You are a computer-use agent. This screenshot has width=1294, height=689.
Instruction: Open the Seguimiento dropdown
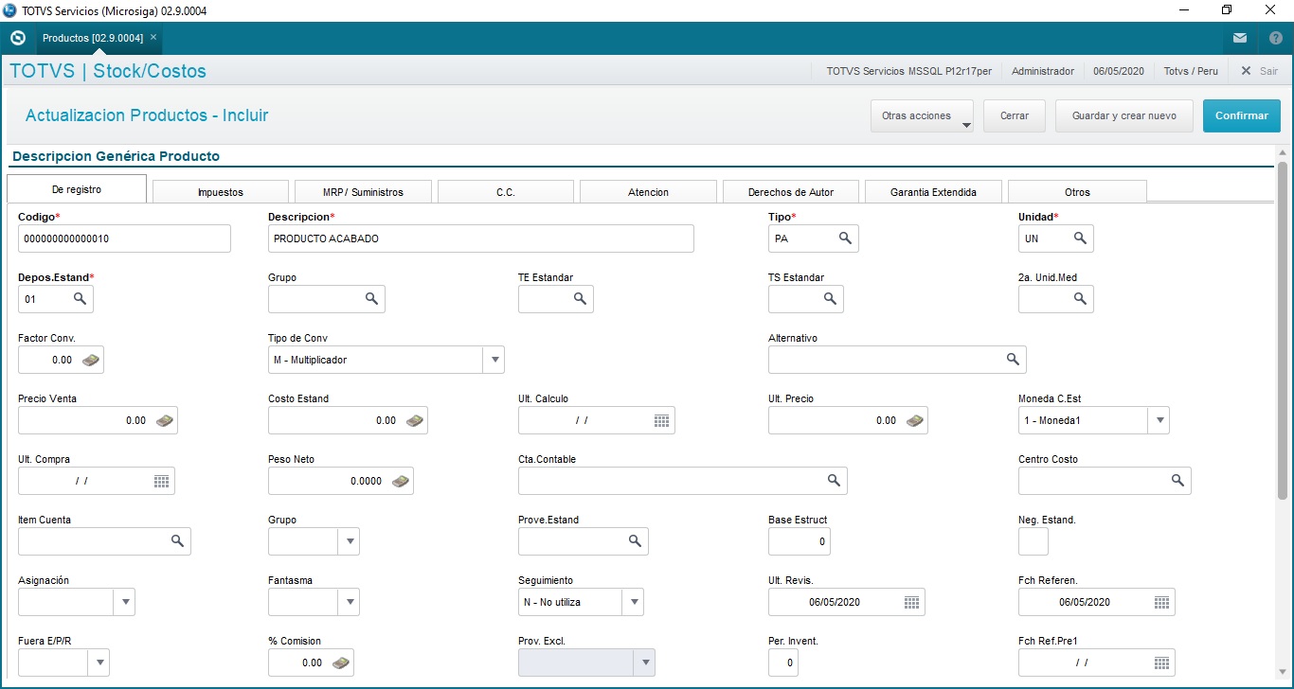(633, 602)
